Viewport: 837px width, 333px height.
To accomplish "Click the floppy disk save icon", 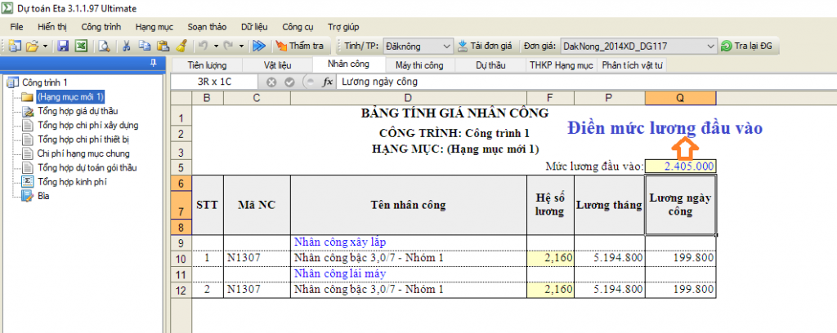I will 63,47.
